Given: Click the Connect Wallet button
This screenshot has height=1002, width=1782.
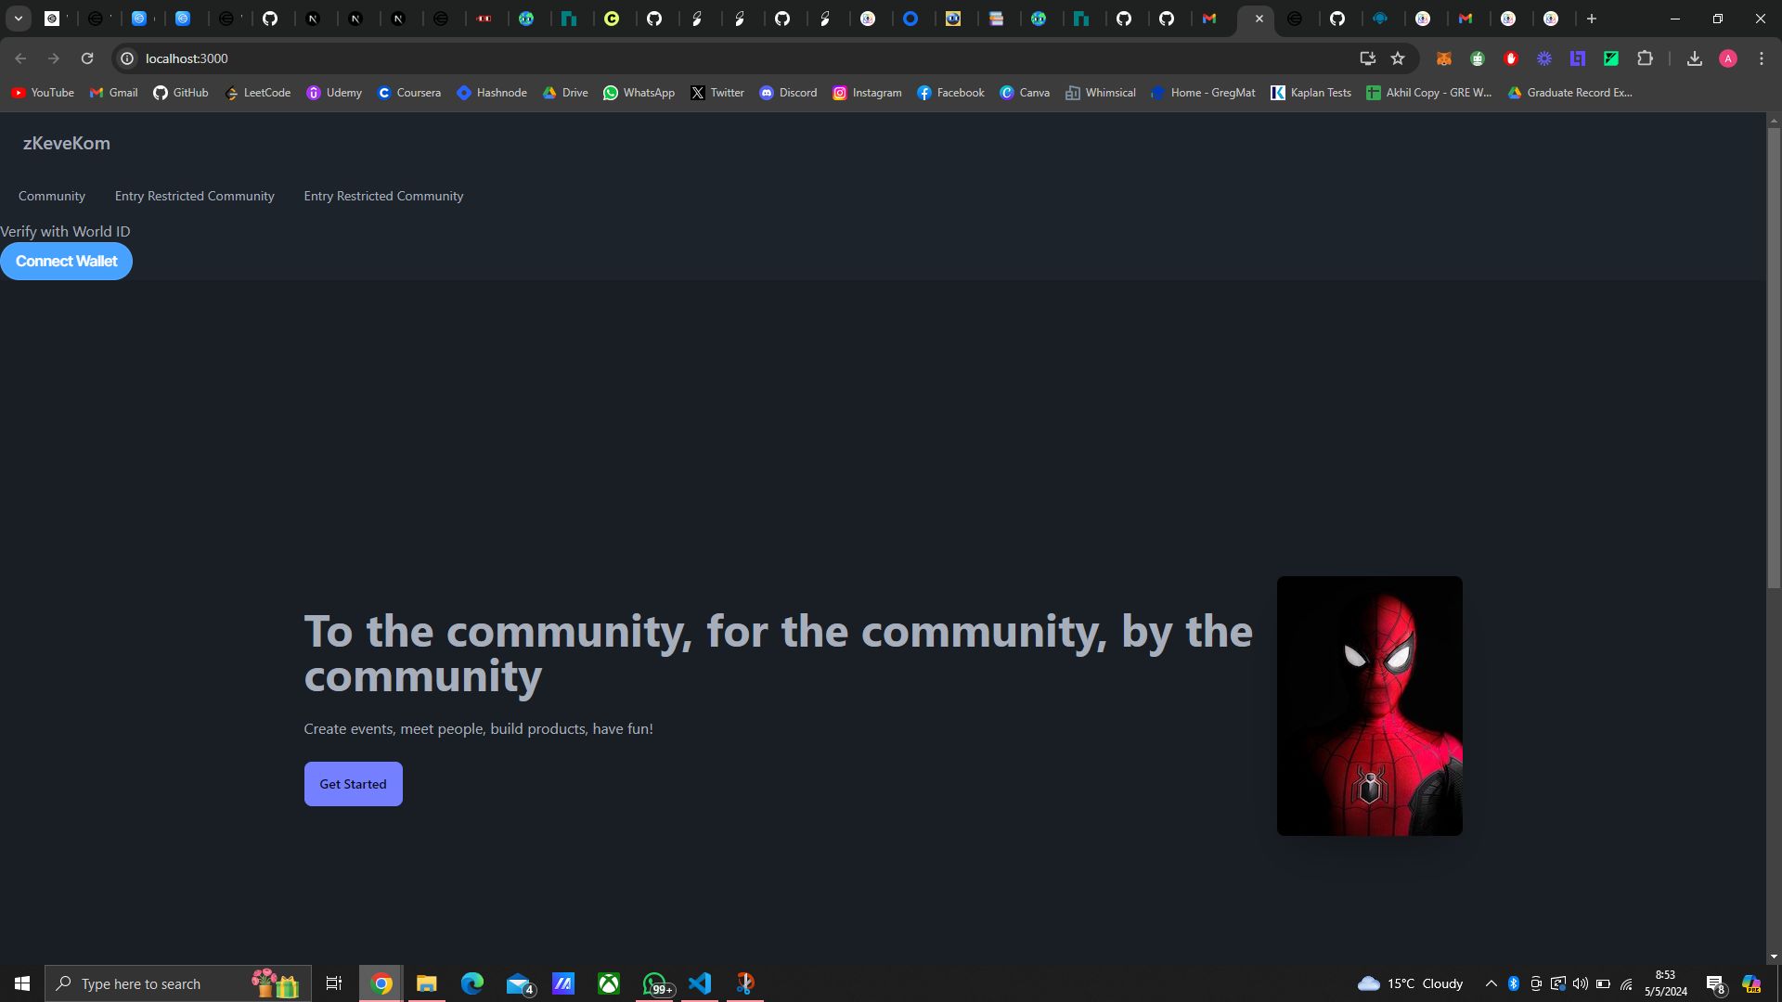Looking at the screenshot, I should (x=66, y=261).
